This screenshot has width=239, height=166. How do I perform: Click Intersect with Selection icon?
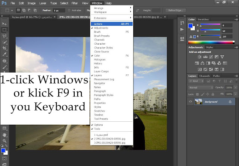[x=35, y=10]
